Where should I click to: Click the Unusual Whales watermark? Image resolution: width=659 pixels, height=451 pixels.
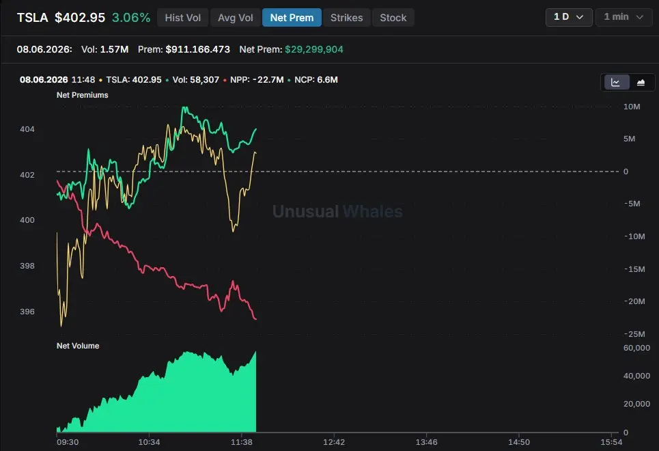(x=337, y=211)
